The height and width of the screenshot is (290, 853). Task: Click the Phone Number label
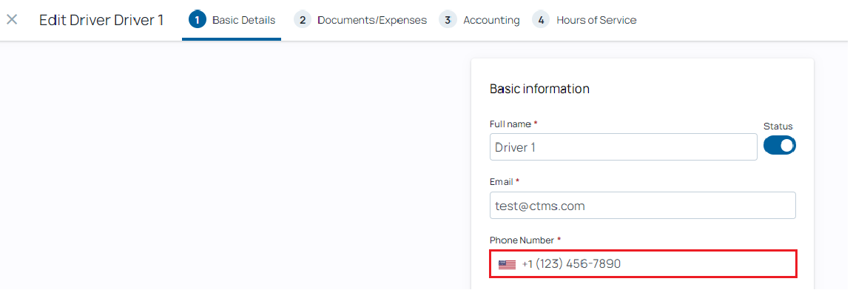pyautogui.click(x=525, y=240)
